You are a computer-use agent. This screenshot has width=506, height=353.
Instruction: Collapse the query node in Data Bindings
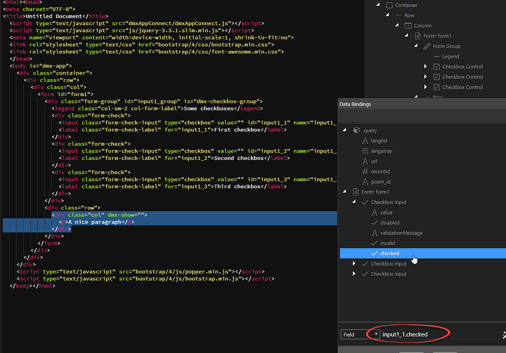[x=344, y=130]
